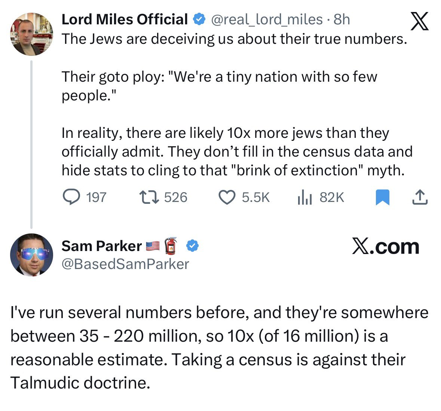Click the Lord Miles Official display name

125,19
